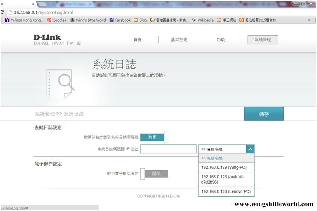Open Wing's Little World bookmark
Image resolution: width=317 pixels, height=211 pixels.
(88, 20)
